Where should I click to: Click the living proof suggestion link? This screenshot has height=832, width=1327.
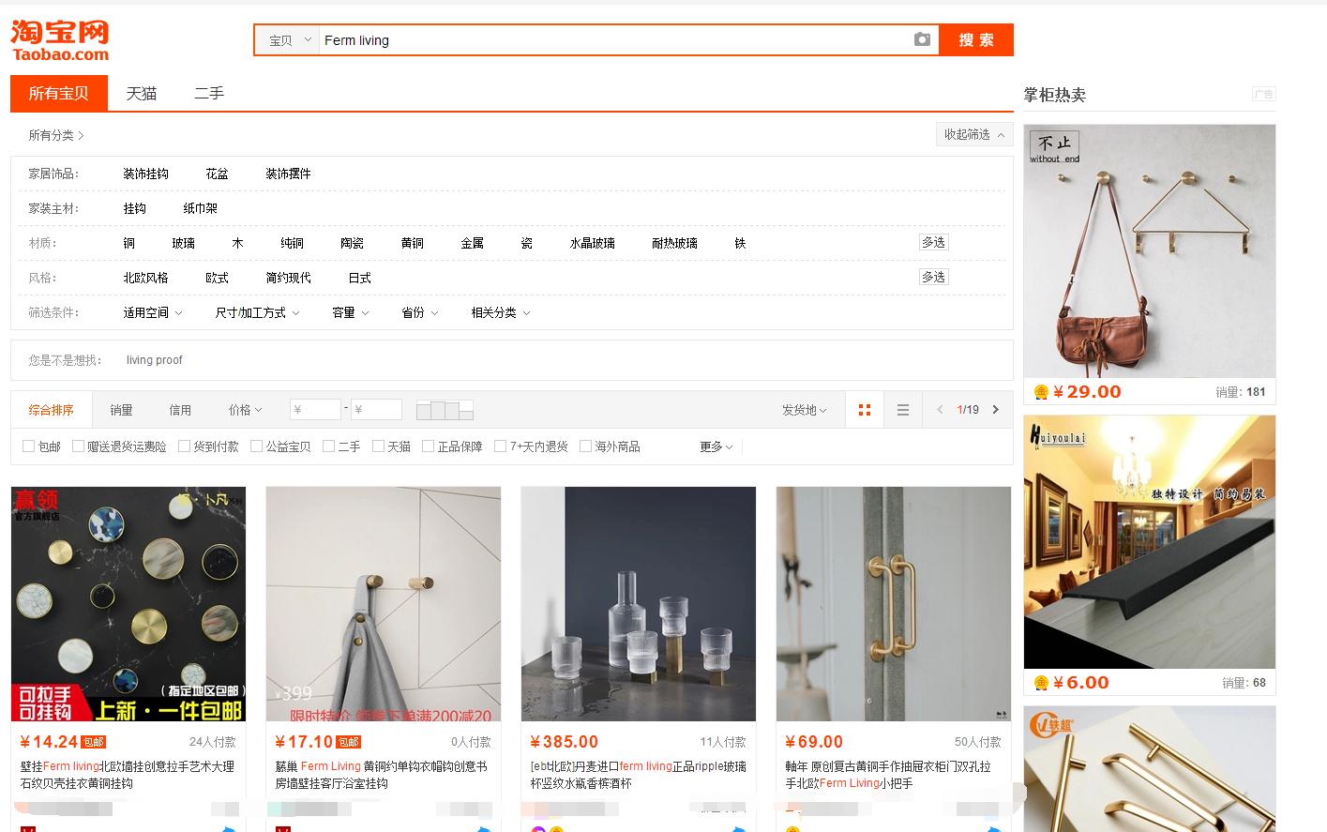point(154,359)
